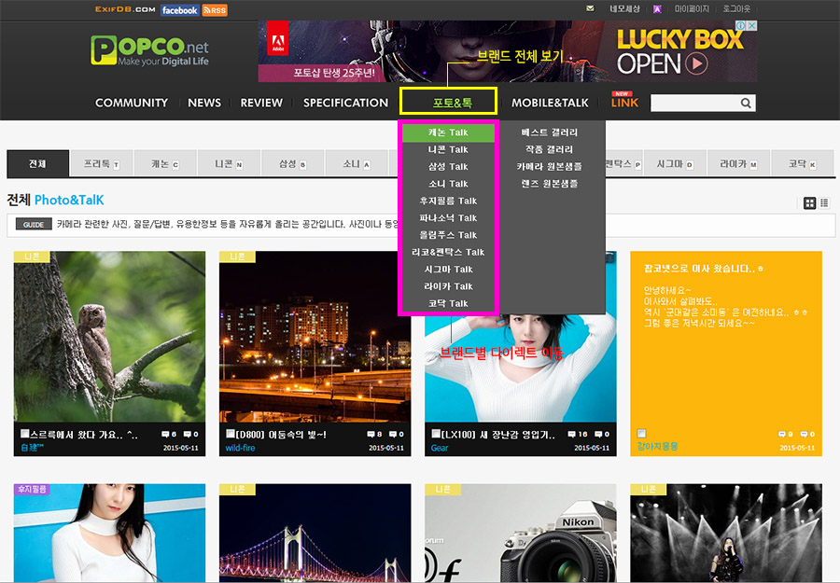
Task: Open 작품 갤러리 from dropdown
Action: coord(550,150)
